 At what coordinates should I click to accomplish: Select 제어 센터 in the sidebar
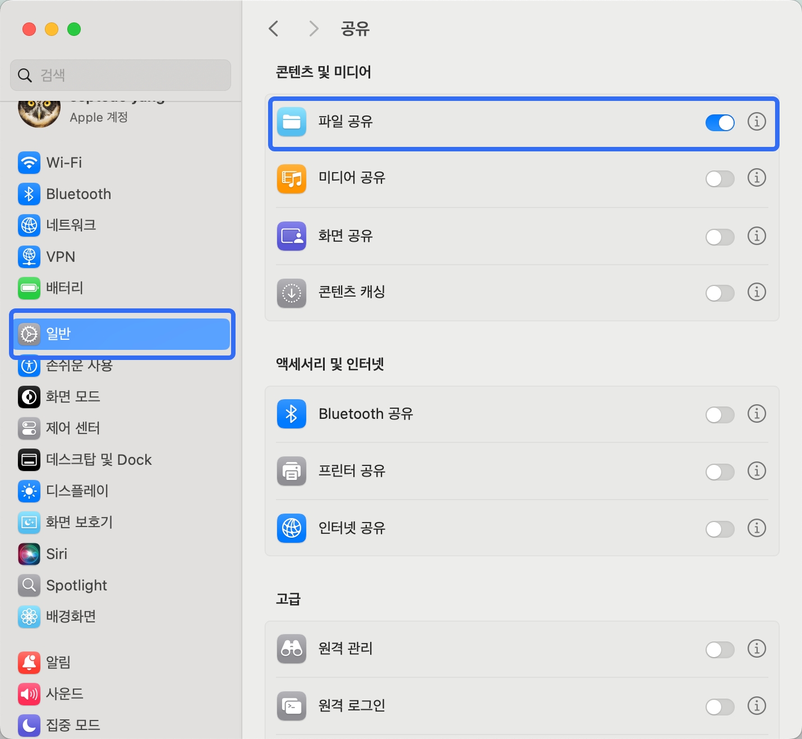(122, 428)
